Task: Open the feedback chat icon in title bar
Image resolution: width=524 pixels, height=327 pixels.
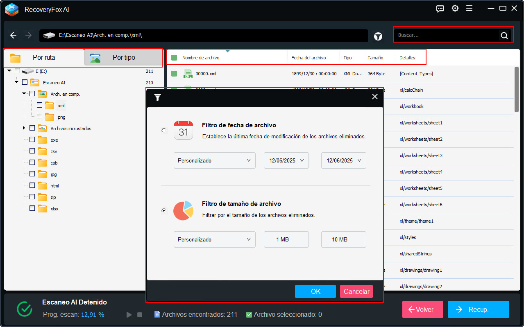Action: tap(440, 8)
